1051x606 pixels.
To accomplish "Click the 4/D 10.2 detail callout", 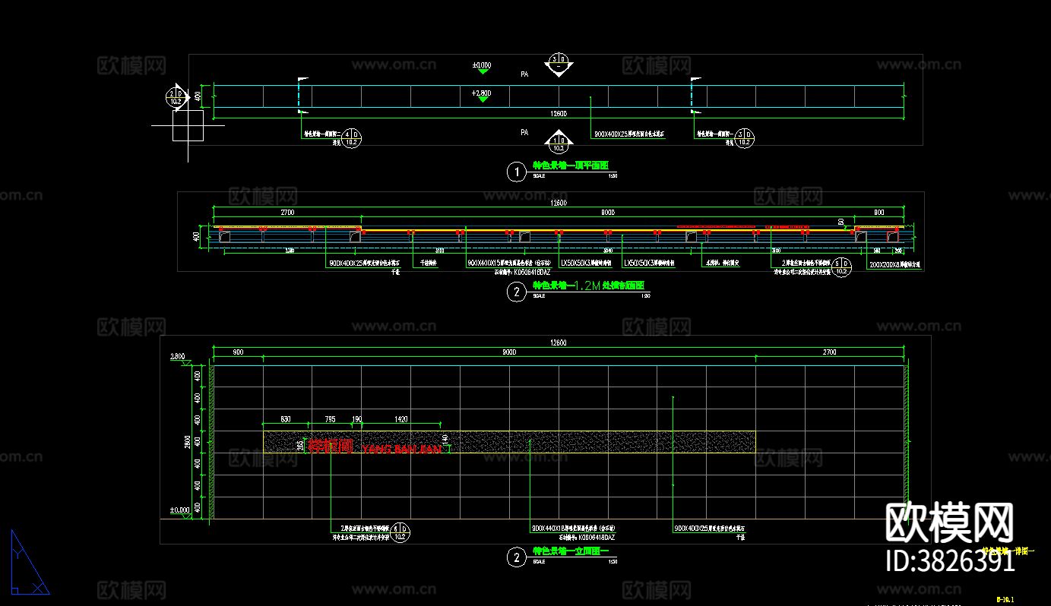I will (352, 137).
